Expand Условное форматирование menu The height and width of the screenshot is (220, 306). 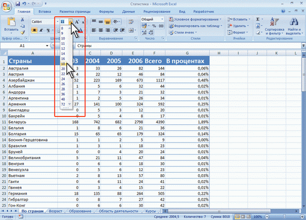[195, 19]
